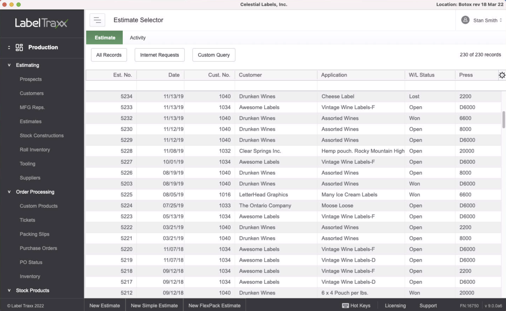Screen dimensions: 506x311
Task: Select LetterHead Graphics customer cell
Action: (276, 195)
